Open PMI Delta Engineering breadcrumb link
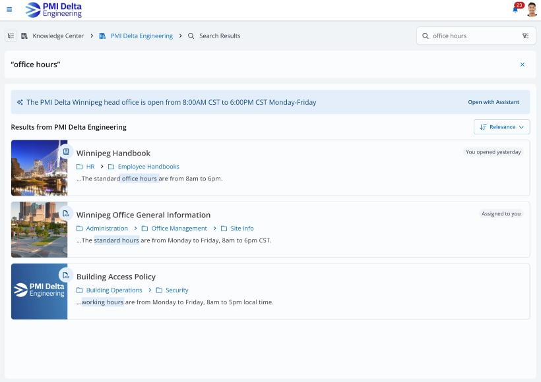This screenshot has width=541, height=382. 142,36
